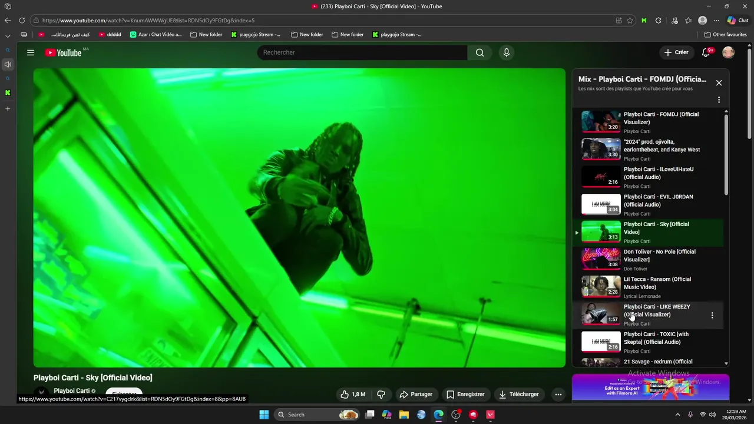The image size is (754, 424).
Task: Open the workspaces icon at top-left
Action: 8,6
